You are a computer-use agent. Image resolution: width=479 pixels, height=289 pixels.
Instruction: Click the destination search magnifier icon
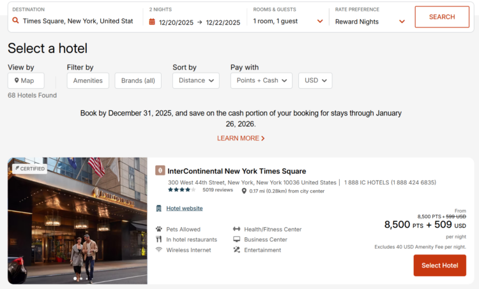tap(15, 20)
